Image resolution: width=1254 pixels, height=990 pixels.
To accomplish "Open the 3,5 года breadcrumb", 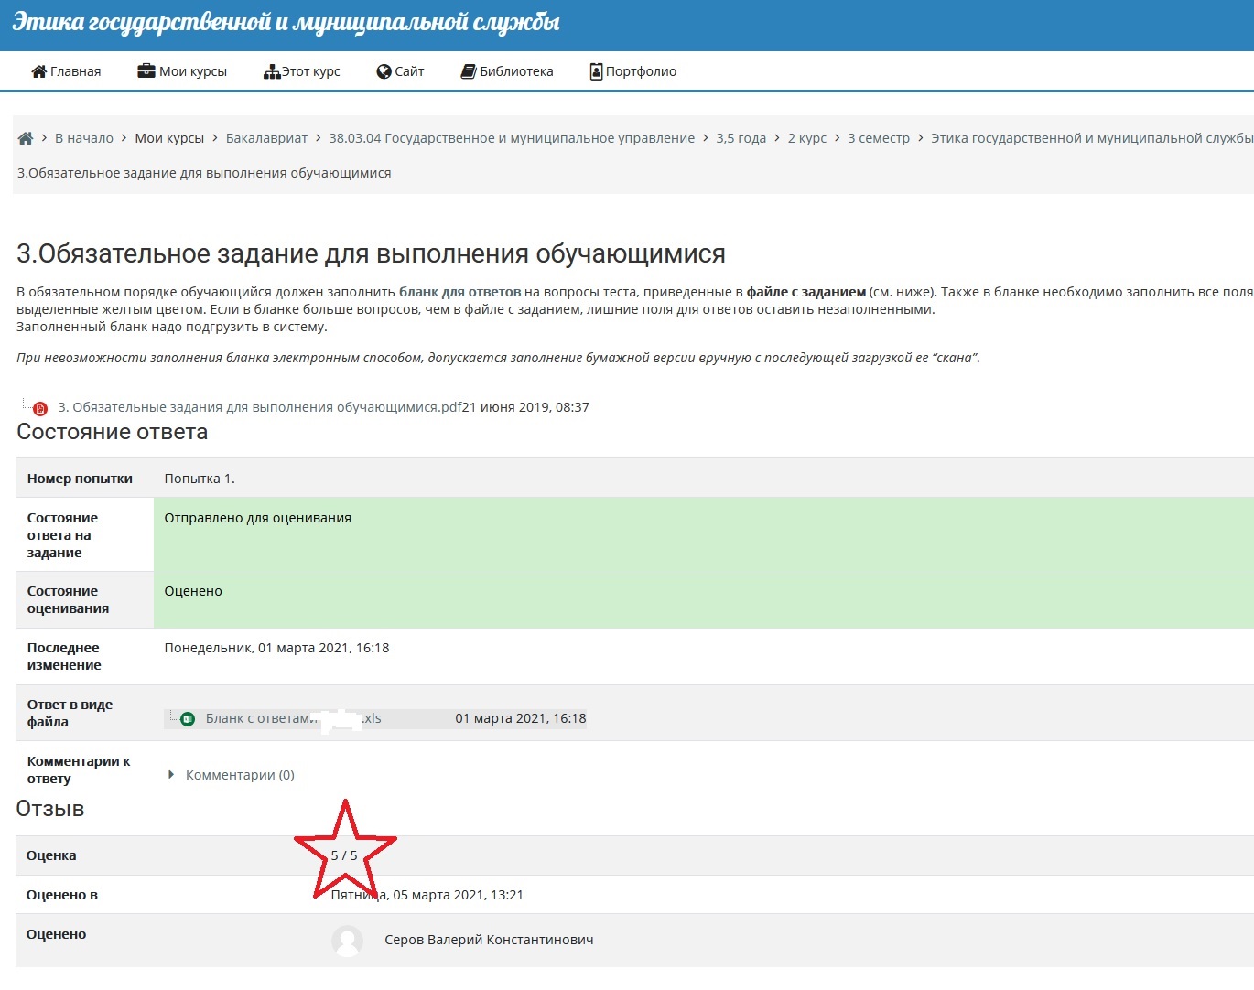I will 741,138.
